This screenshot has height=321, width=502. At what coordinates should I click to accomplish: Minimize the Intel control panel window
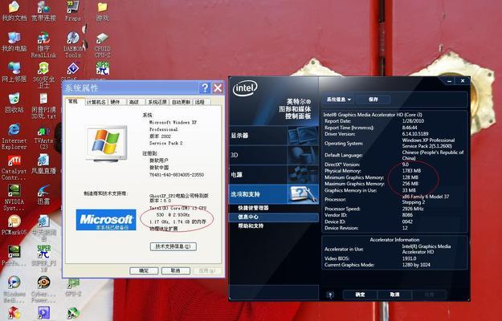[x=450, y=81]
